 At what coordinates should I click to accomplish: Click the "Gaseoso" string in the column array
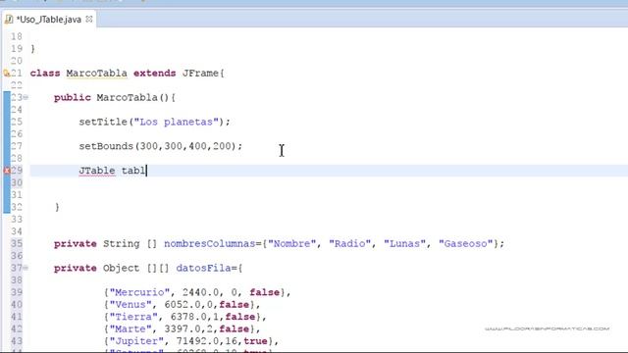tap(465, 244)
